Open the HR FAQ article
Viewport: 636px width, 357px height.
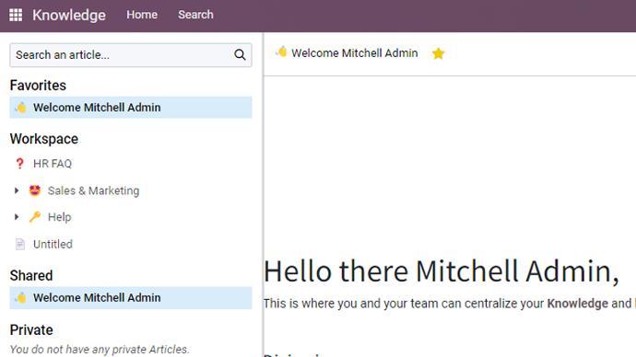coord(53,164)
